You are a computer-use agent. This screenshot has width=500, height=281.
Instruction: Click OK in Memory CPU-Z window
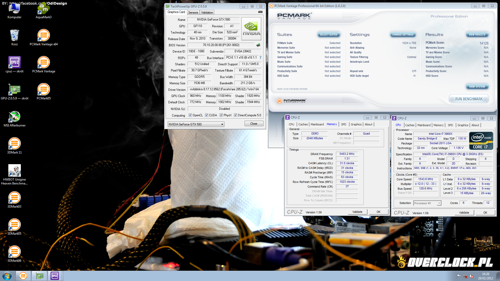point(378,212)
